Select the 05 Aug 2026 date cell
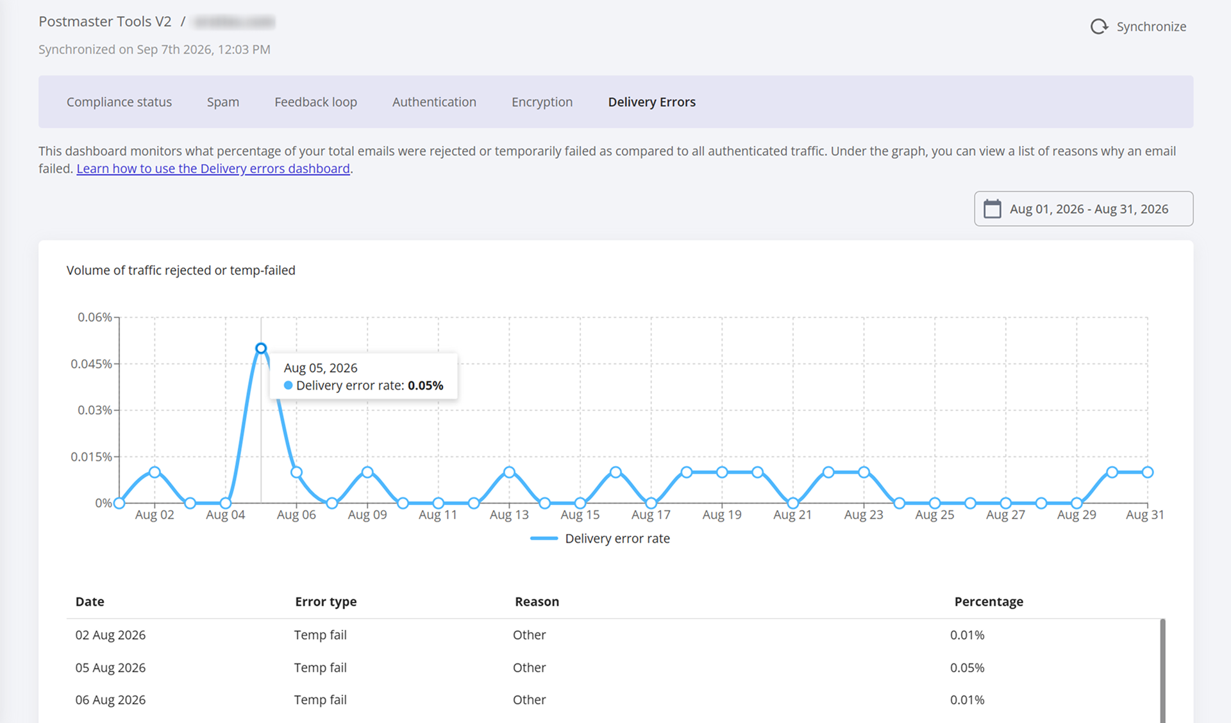Viewport: 1231px width, 723px height. (x=110, y=667)
